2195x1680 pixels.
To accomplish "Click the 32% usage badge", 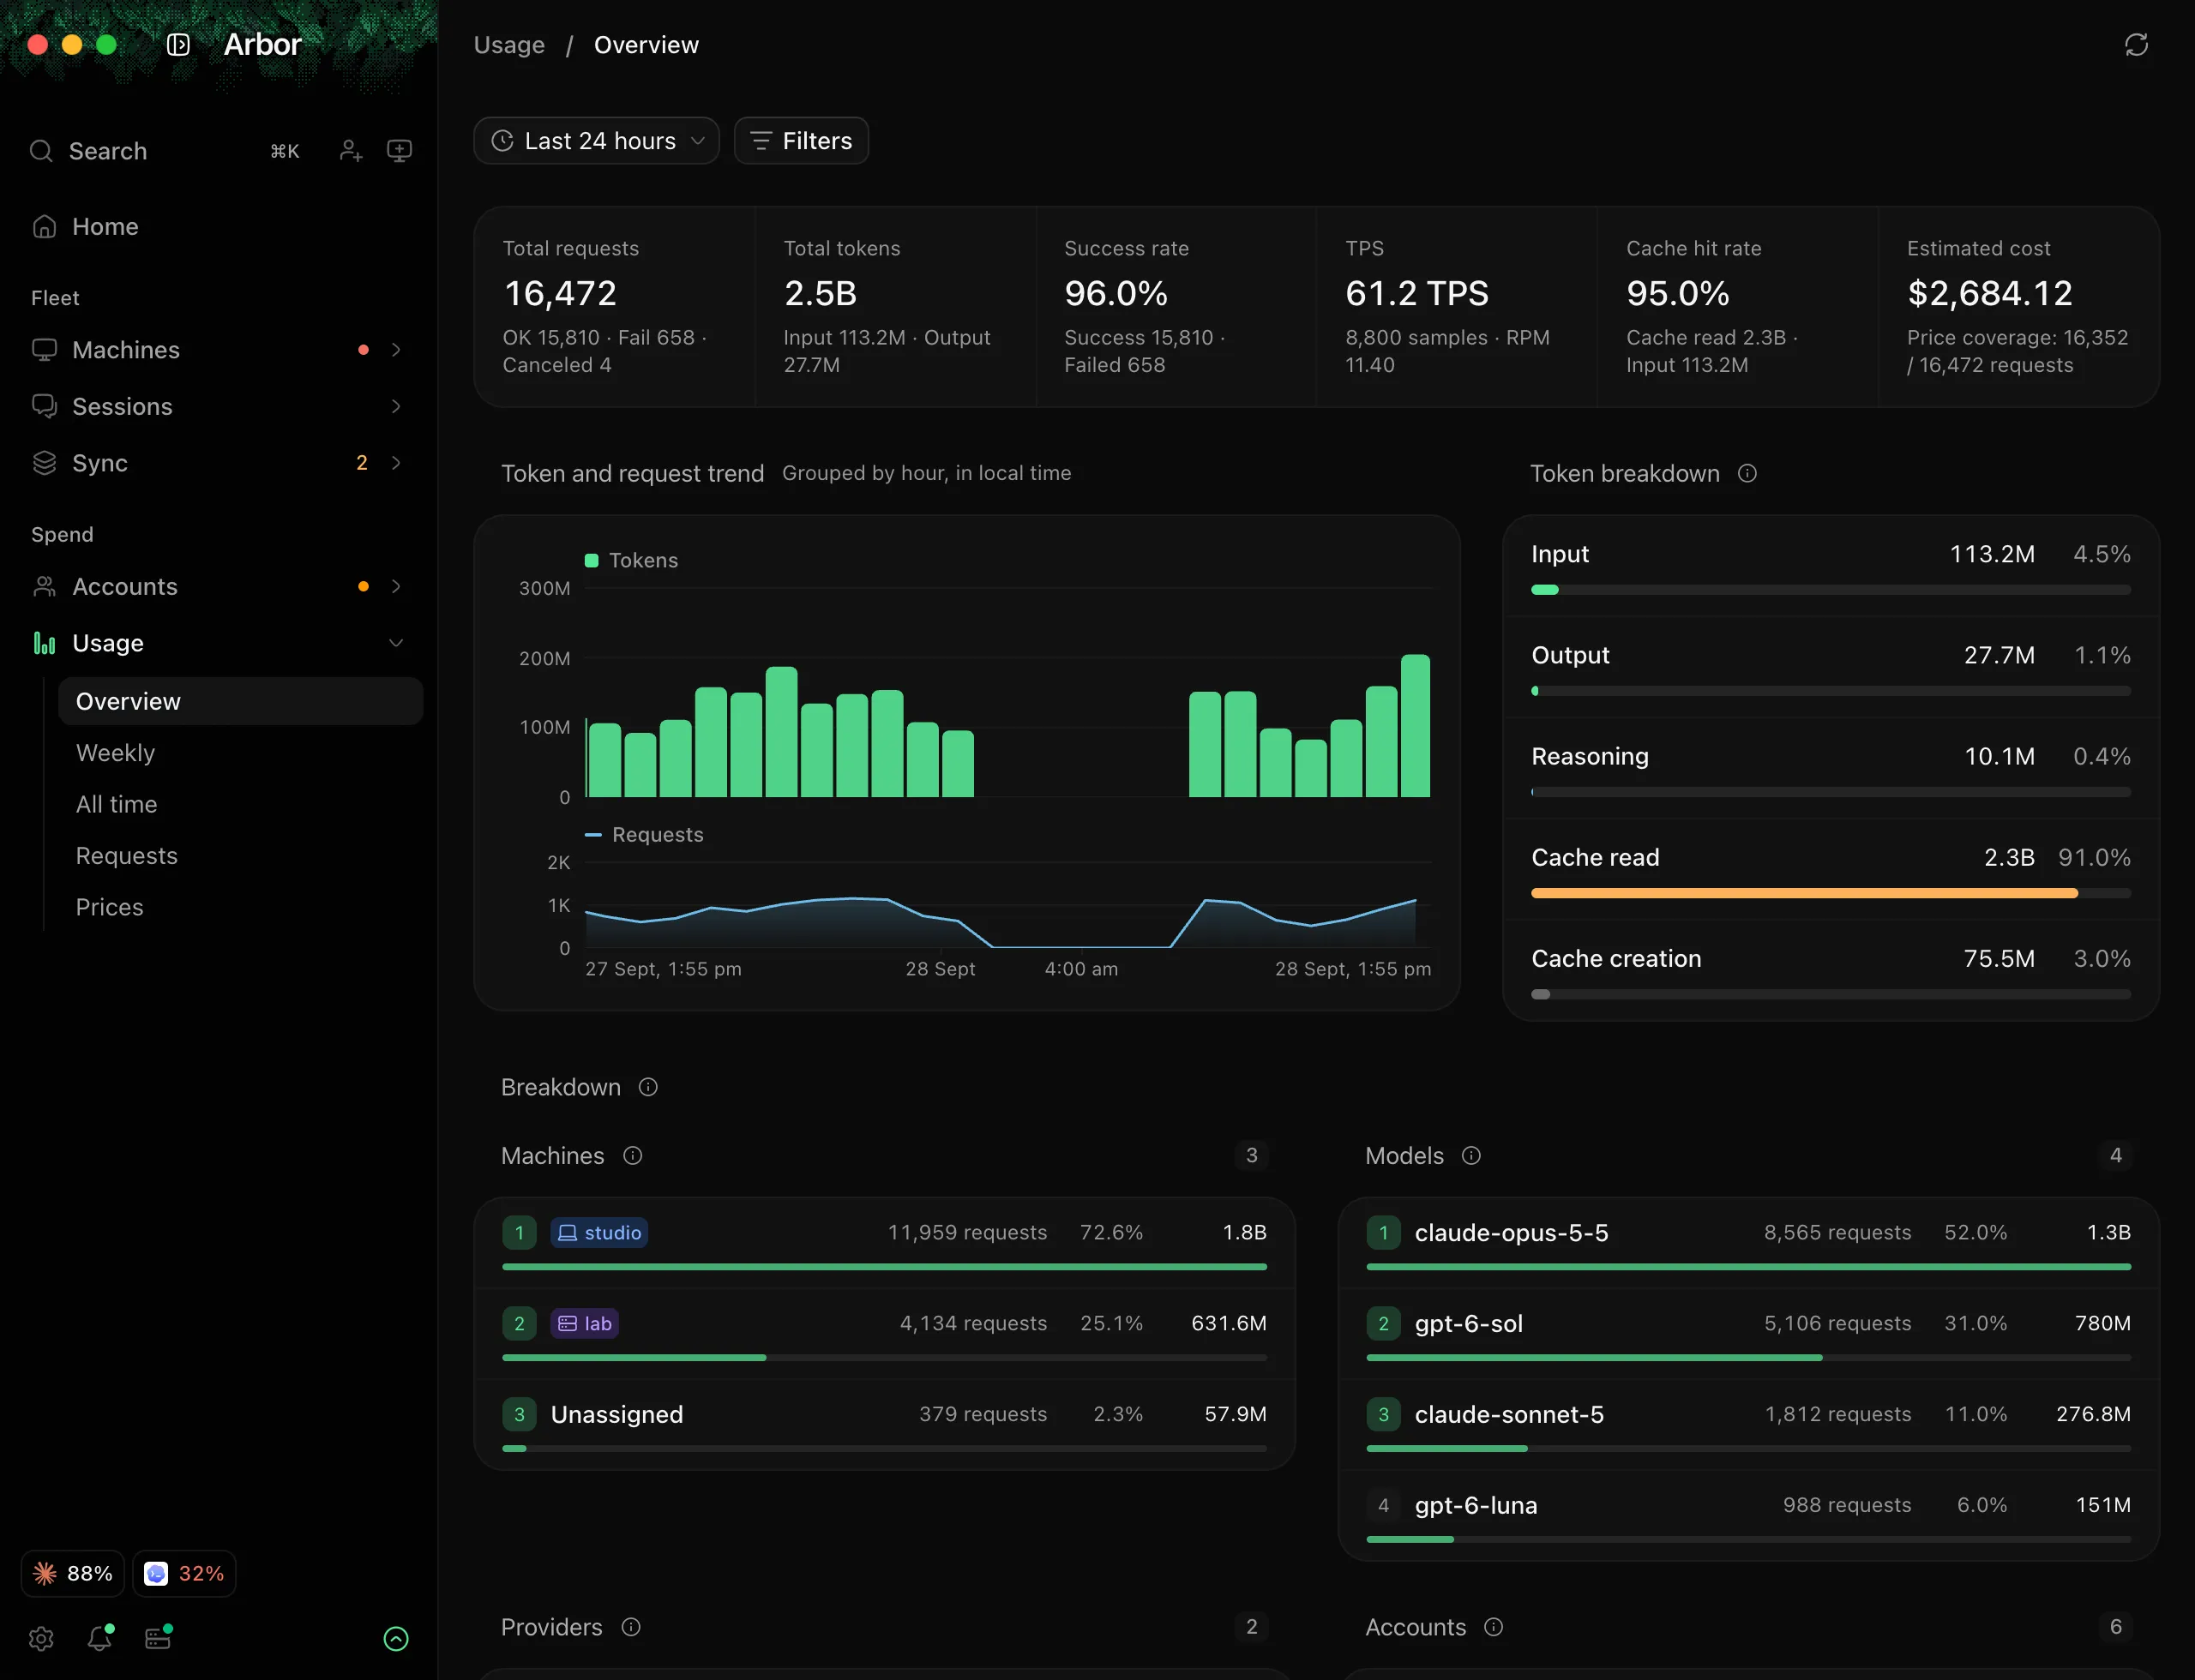I will 184,1574.
